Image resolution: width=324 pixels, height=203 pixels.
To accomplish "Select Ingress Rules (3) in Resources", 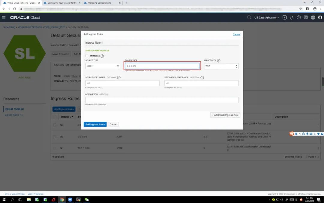I will pyautogui.click(x=14, y=109).
